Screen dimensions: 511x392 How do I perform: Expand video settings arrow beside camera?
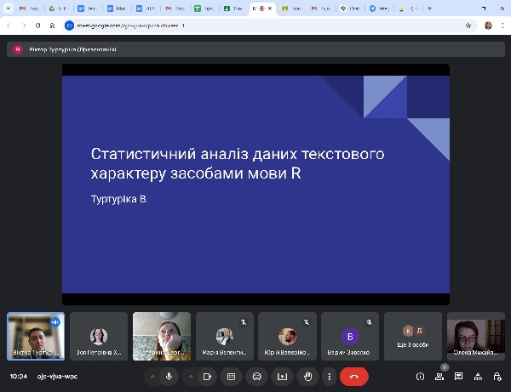[190, 376]
